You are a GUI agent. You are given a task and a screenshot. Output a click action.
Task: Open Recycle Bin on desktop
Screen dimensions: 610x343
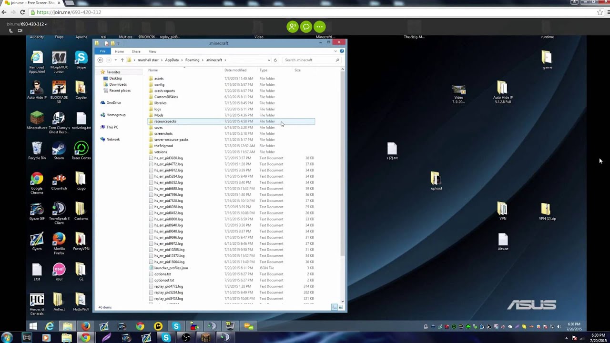point(37,151)
